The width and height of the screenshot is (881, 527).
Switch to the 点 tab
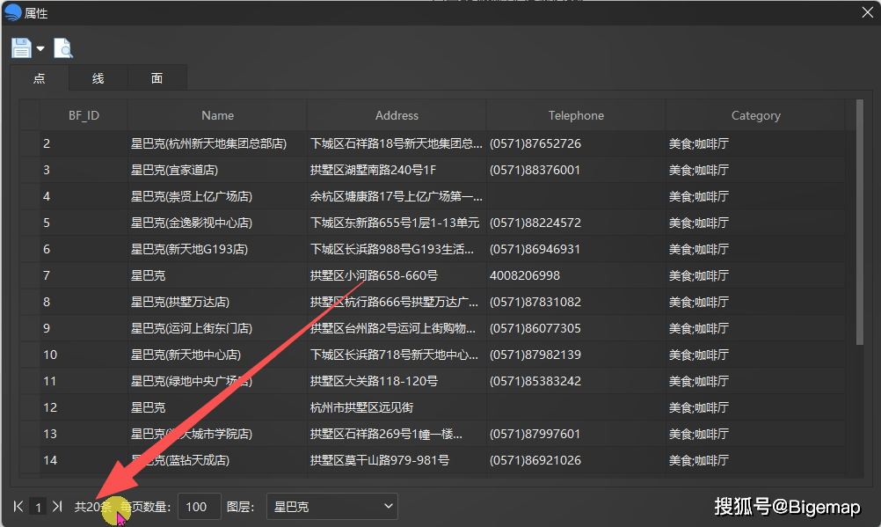[40, 78]
